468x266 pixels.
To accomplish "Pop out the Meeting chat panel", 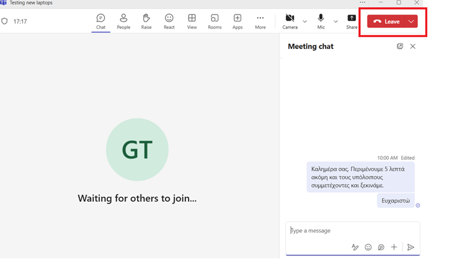I will click(x=400, y=46).
